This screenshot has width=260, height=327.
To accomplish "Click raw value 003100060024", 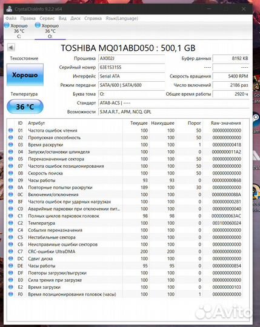I will pyautogui.click(x=227, y=223).
